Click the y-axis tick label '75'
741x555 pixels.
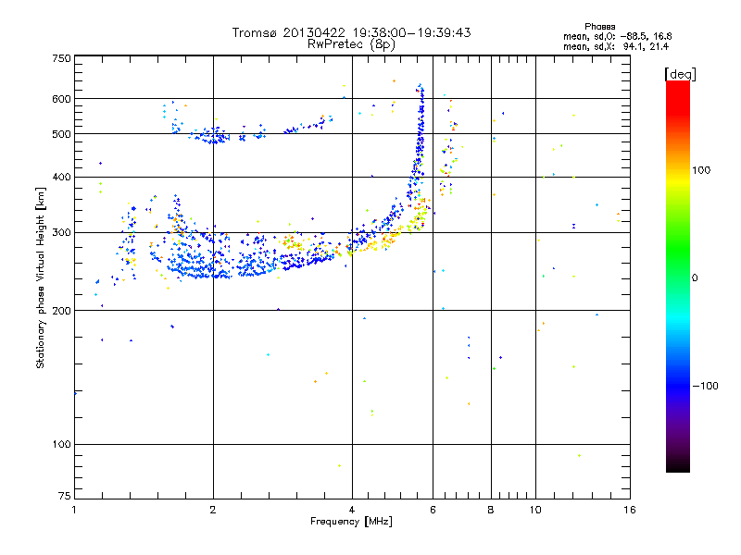pos(65,496)
